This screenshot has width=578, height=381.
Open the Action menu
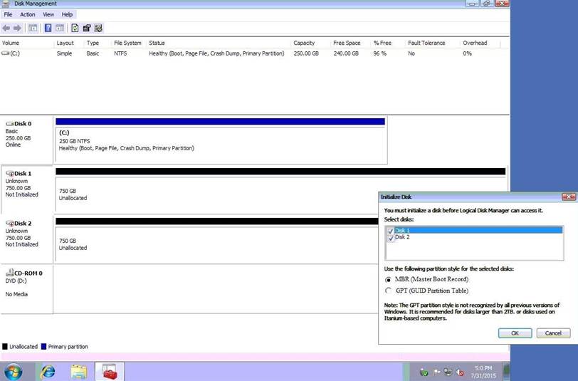tap(28, 14)
